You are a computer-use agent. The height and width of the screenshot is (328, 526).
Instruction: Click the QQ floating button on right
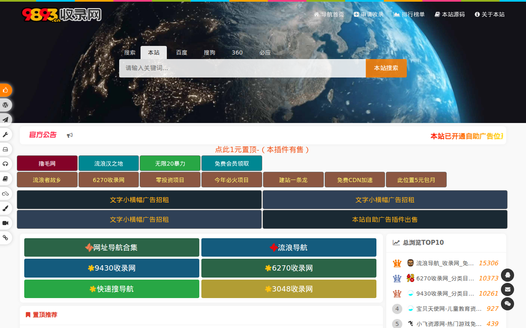[508, 275]
